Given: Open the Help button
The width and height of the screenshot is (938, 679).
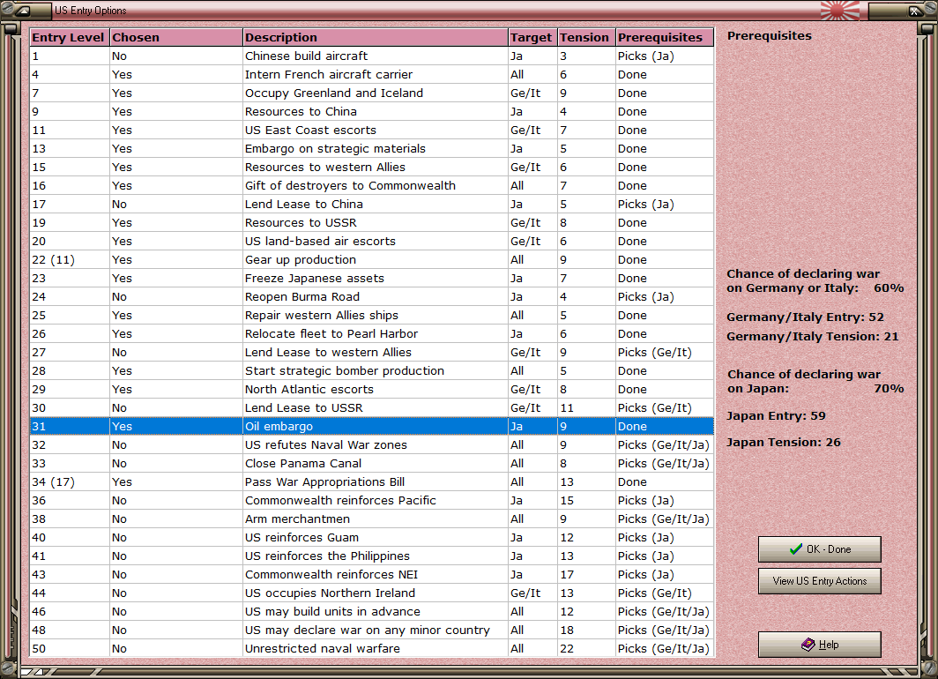Looking at the screenshot, I should click(820, 645).
